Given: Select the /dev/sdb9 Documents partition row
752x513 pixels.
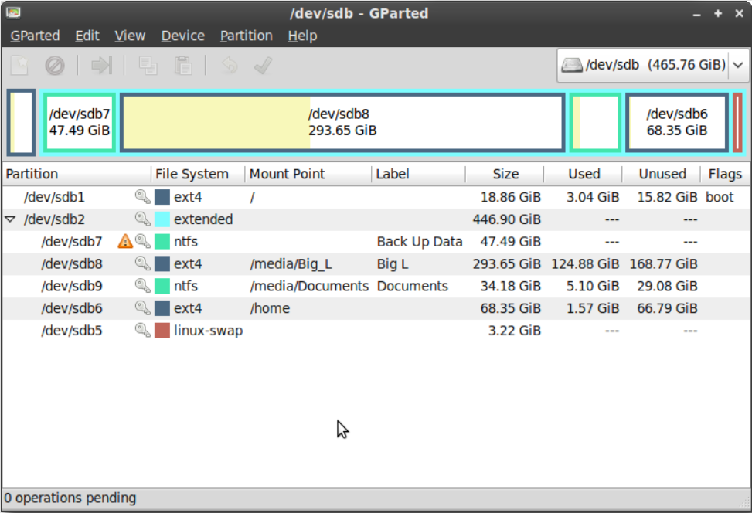Looking at the screenshot, I should click(309, 286).
